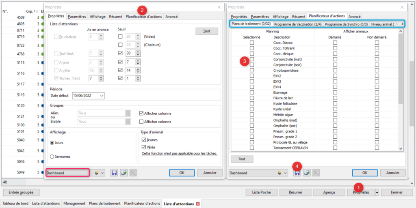This screenshot has height=208, width=416.
Task: Open the Date début dropdown
Action: (x=101, y=96)
